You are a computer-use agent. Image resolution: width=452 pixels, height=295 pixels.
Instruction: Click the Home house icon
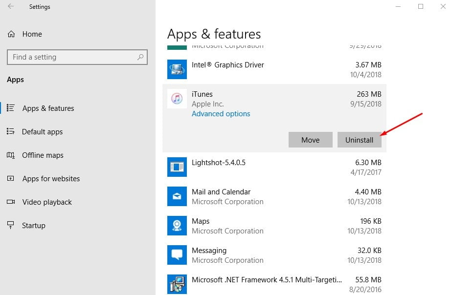click(11, 34)
